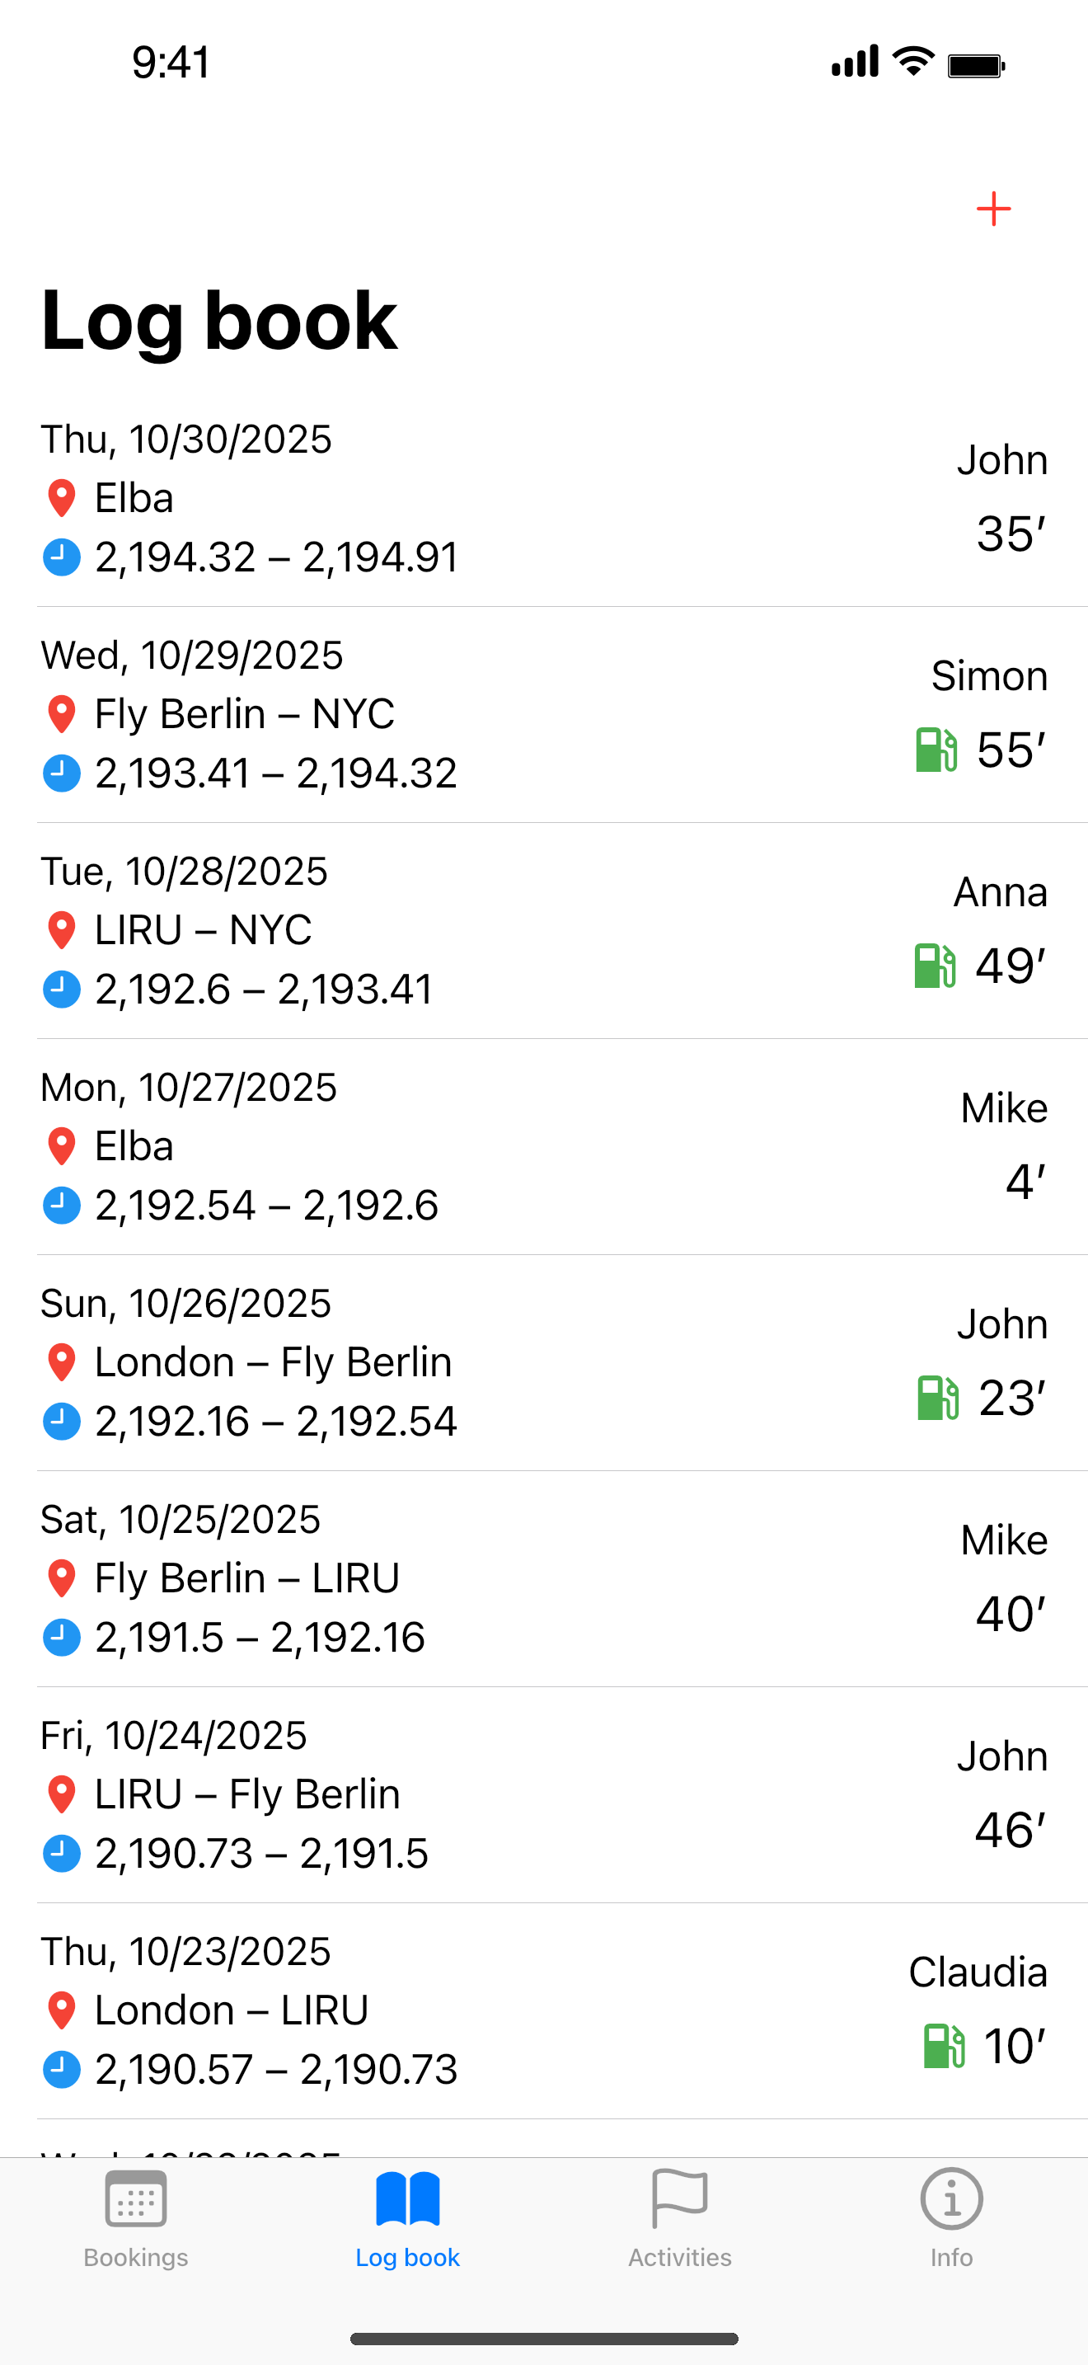Click clock icon beside 2,191.5 – 2,192.16

[x=62, y=1637]
